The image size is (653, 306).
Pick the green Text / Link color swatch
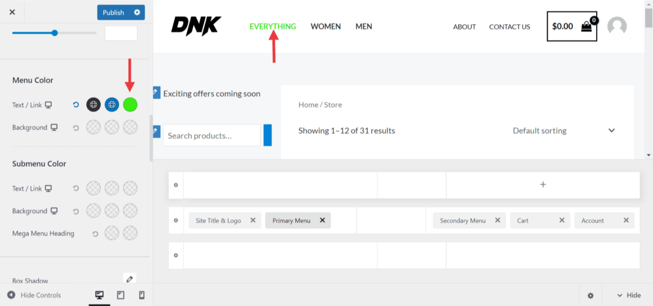pos(130,105)
